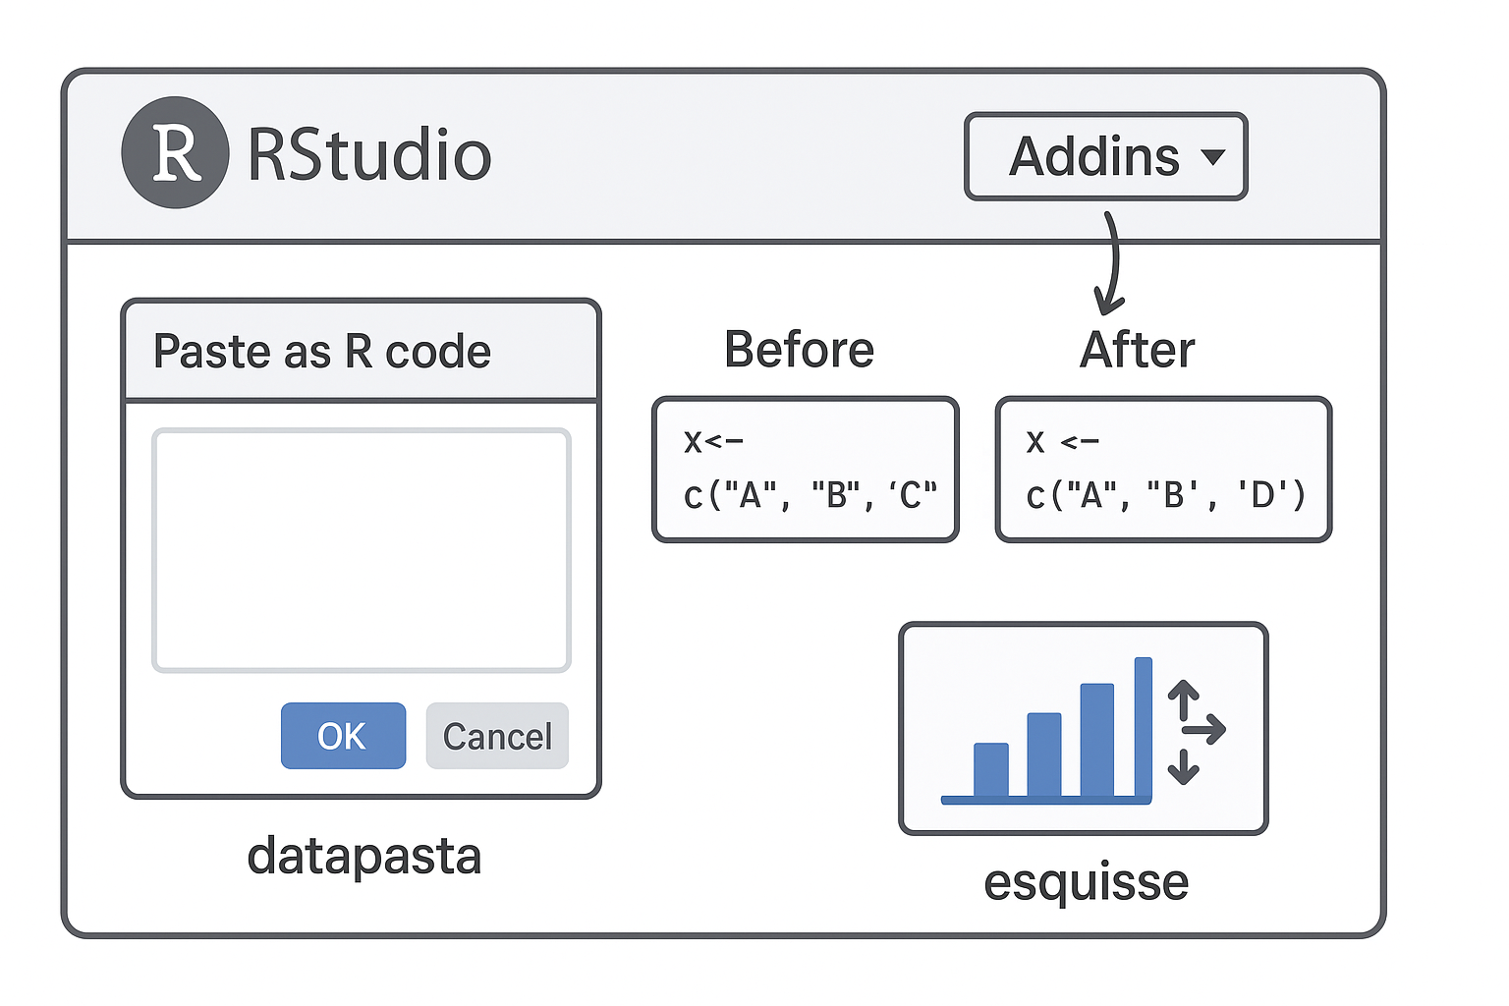Viewport: 1509px width, 1006px height.
Task: Click the Addins dropdown triangle arrow
Action: tap(1214, 157)
